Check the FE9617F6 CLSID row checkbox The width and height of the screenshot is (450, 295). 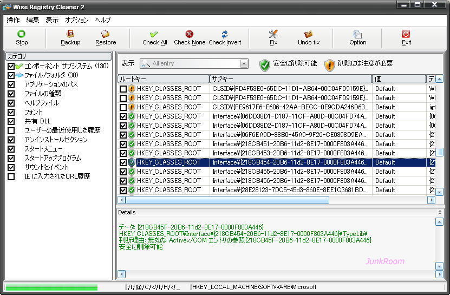(123, 107)
